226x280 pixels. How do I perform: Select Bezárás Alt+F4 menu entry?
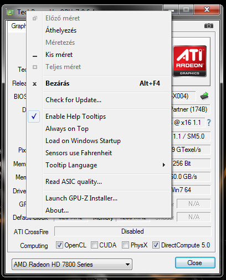99,83
